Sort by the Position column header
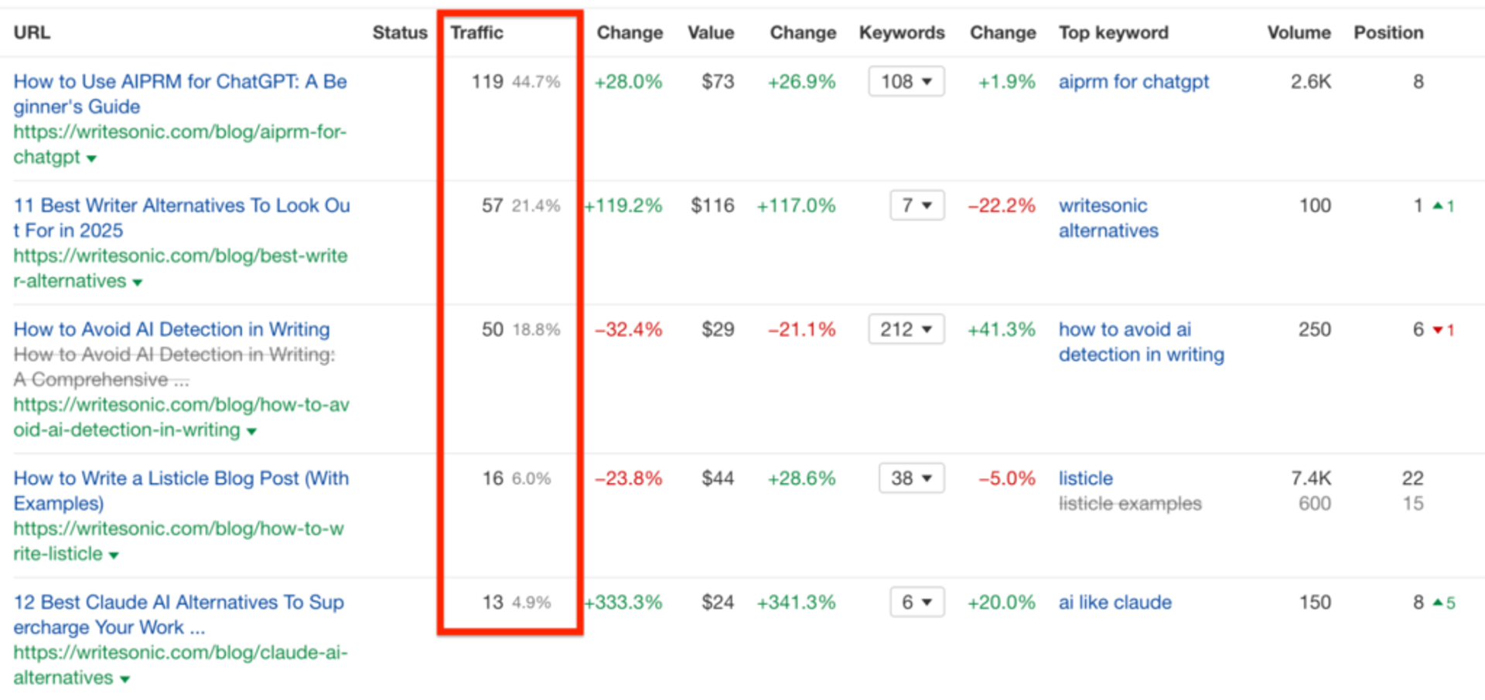This screenshot has height=700, width=1485. tap(1388, 32)
